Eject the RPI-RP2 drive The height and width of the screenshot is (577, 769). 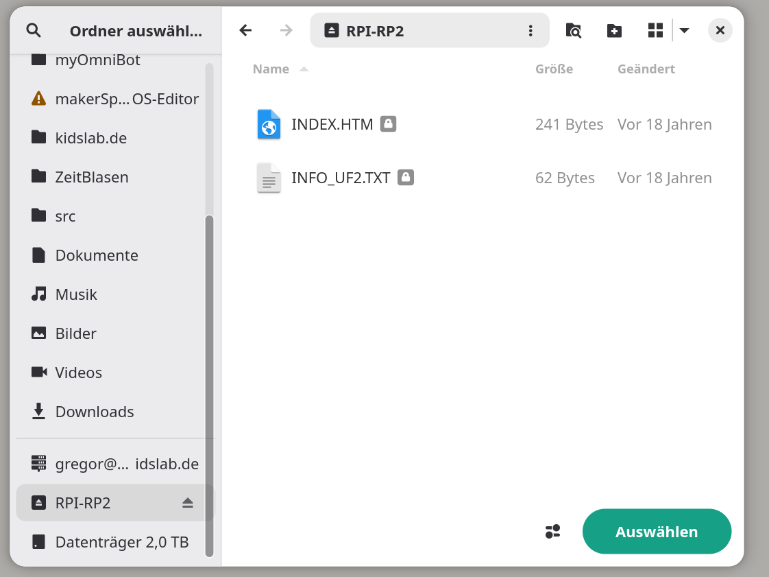[x=187, y=503]
